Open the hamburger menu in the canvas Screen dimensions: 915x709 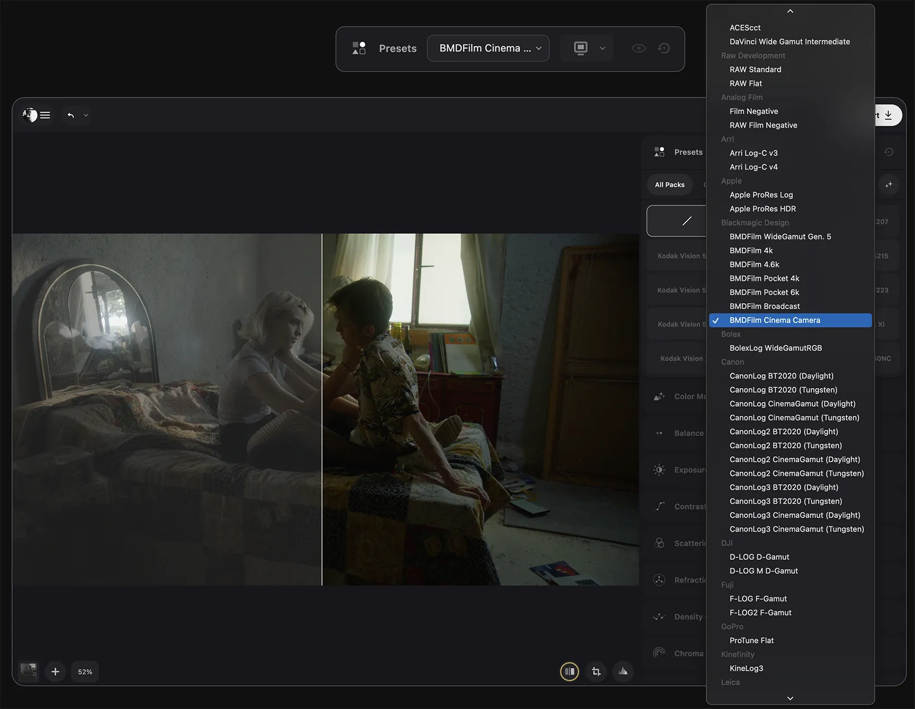(45, 115)
